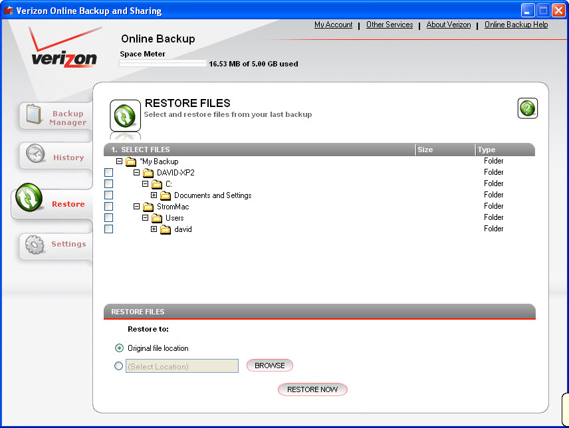Click the 1. SELECT FILES column header

coord(259,150)
